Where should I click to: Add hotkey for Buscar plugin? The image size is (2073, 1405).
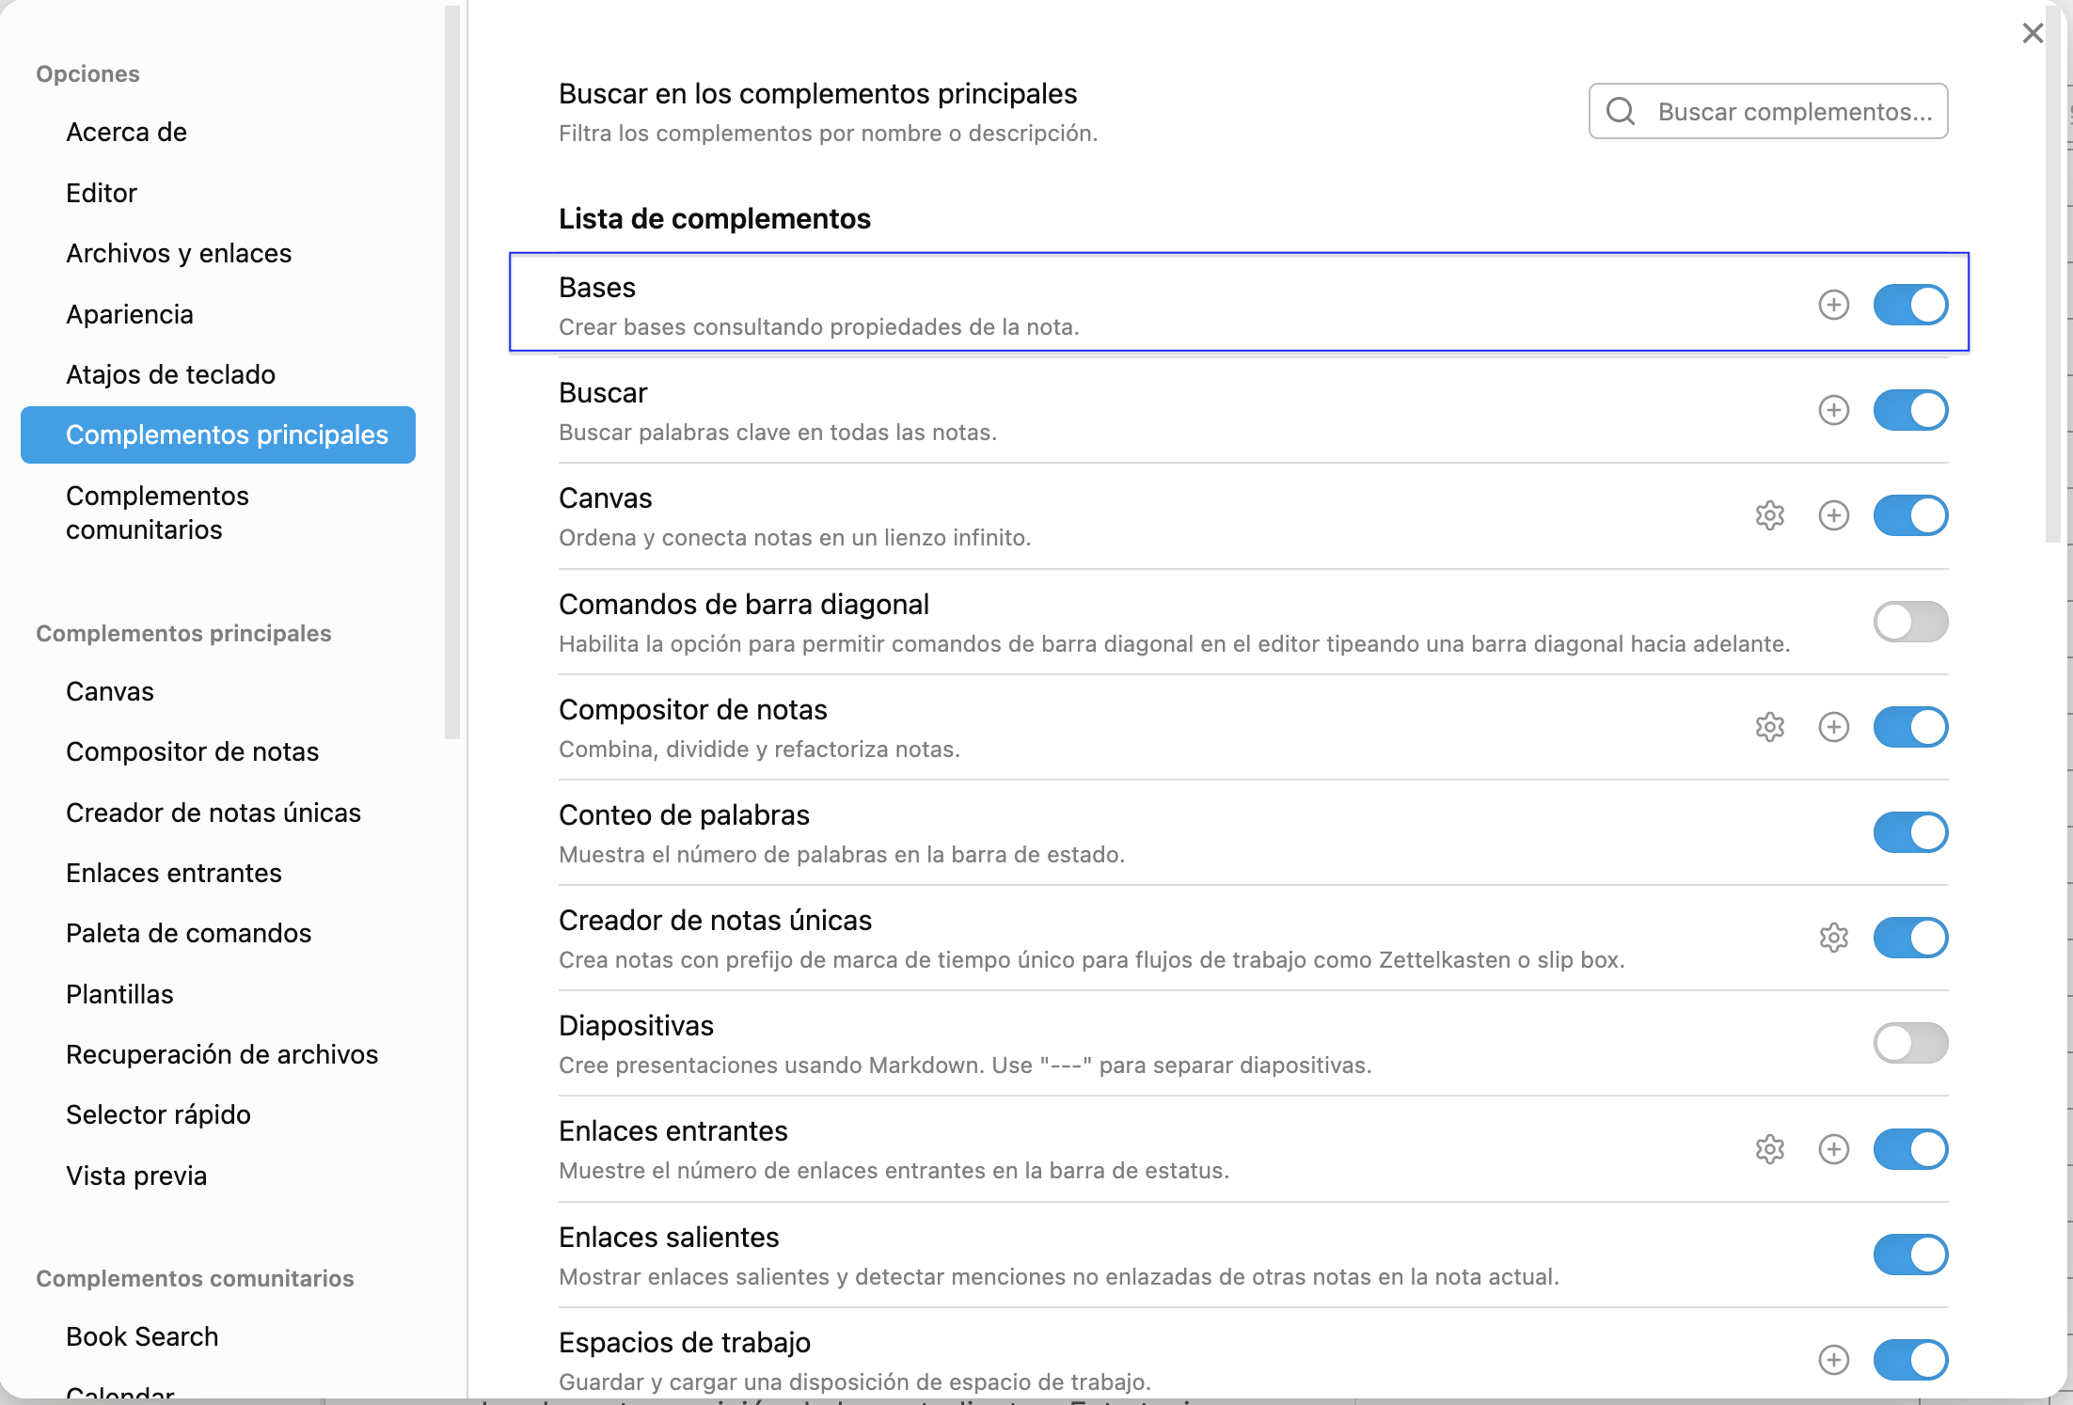[x=1832, y=410]
